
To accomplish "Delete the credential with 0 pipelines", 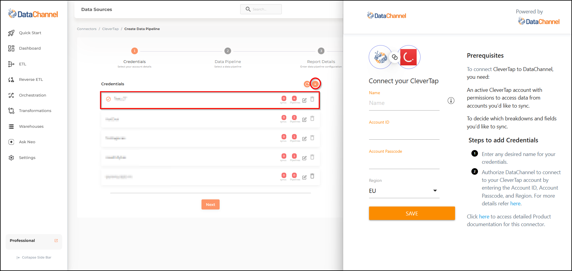I will tap(312, 176).
